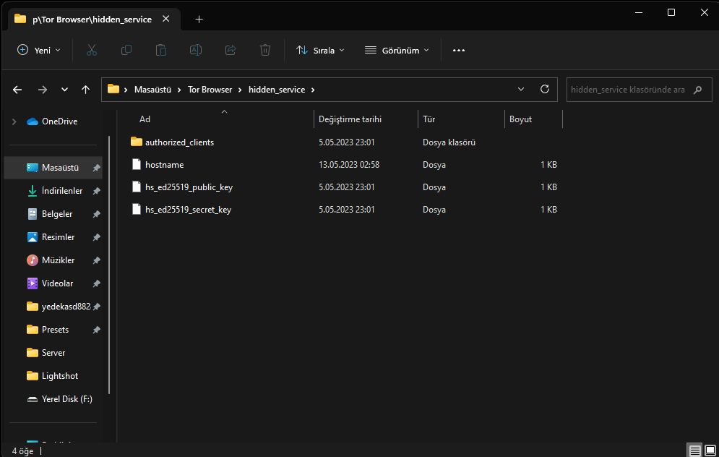Open the Sırala sort dropdown

point(320,51)
